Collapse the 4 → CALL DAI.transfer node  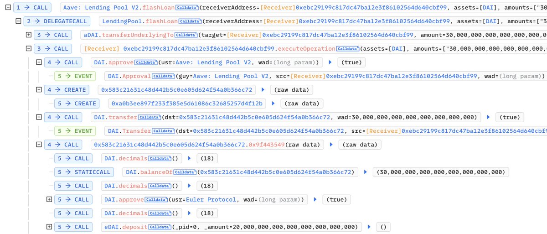point(39,117)
